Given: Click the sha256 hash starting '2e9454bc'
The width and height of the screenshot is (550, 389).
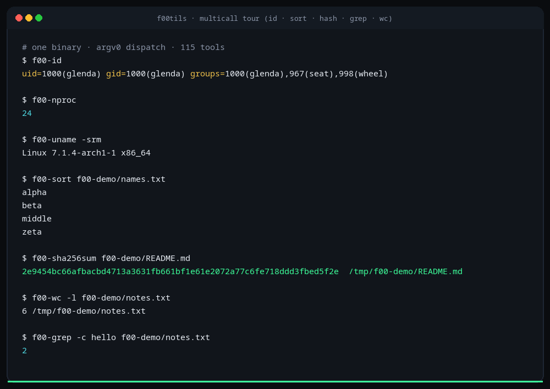Looking at the screenshot, I should point(180,271).
